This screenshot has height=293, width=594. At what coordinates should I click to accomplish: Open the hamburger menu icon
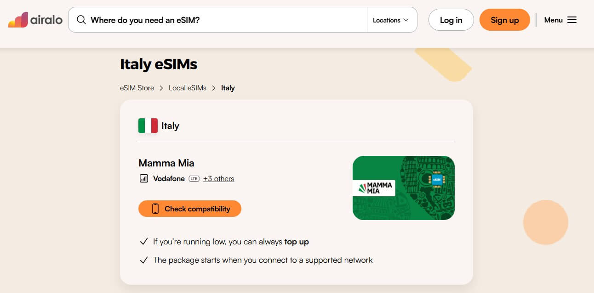571,20
